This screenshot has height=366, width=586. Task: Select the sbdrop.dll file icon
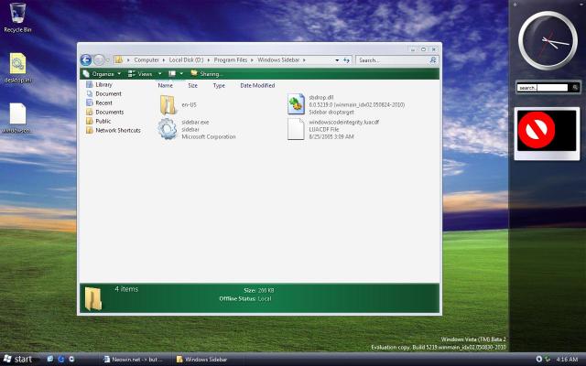tap(296, 104)
